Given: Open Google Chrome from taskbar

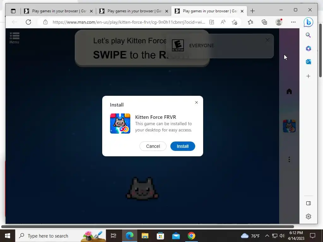Looking at the screenshot, I should [x=191, y=236].
